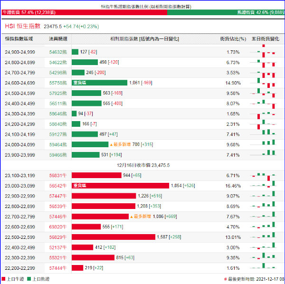285x284 pixels.
Task: Click five-day mini chart for 23,000-23,099 row
Action: 265,186
